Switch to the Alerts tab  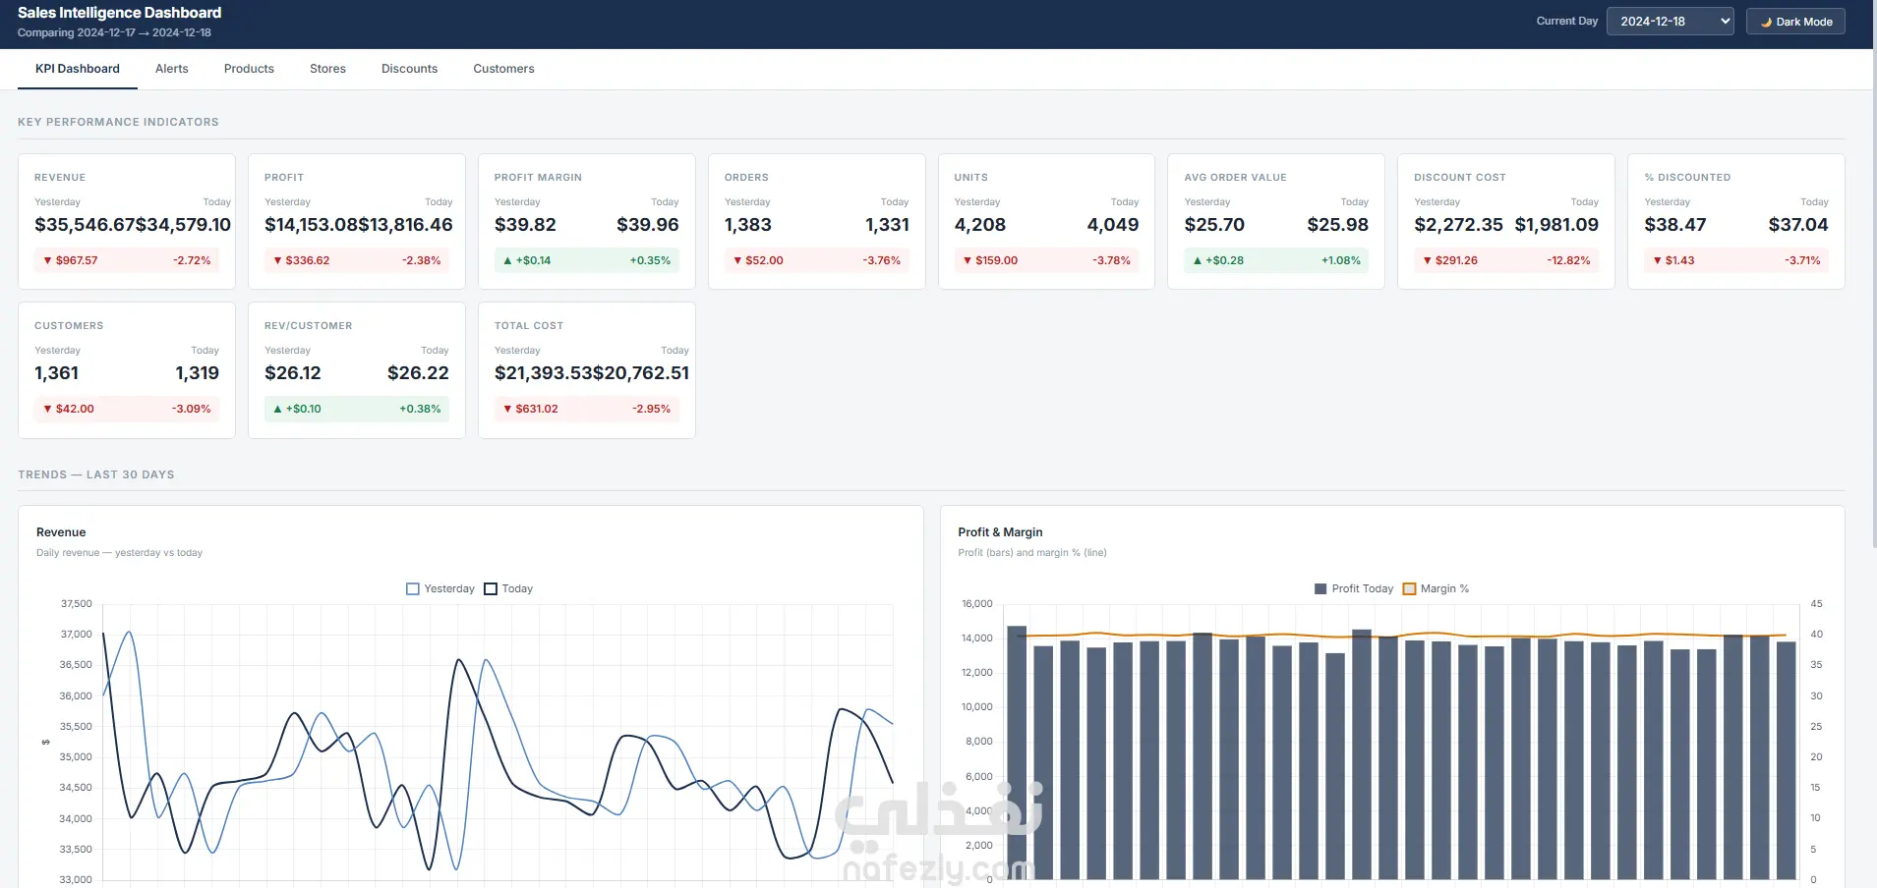(172, 69)
